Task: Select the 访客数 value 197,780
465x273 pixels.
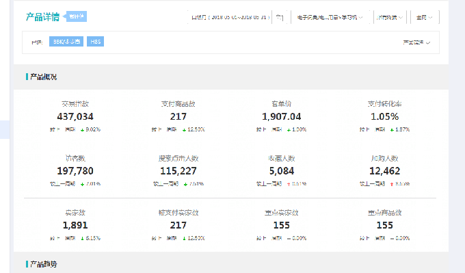Action: (75, 171)
